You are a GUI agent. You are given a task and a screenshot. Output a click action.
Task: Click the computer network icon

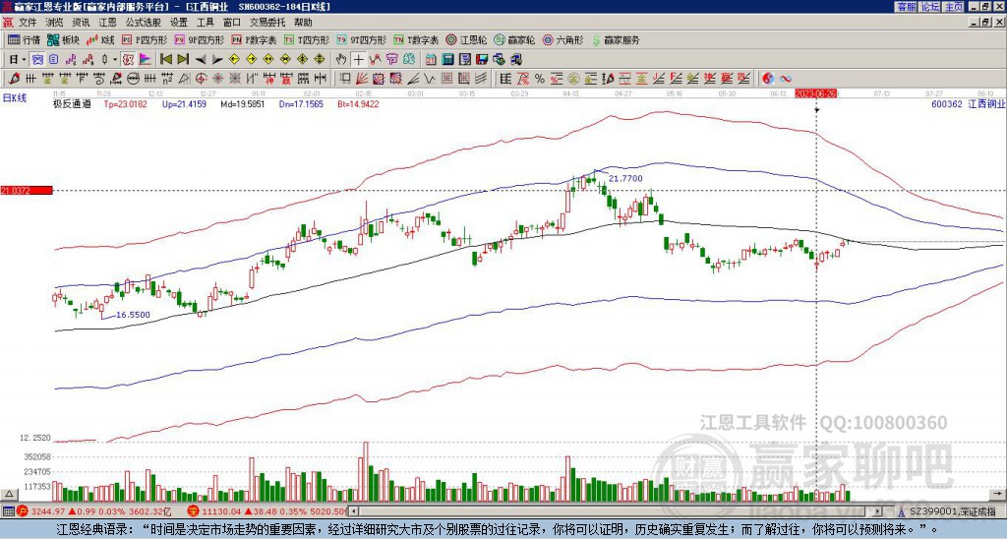point(516,60)
